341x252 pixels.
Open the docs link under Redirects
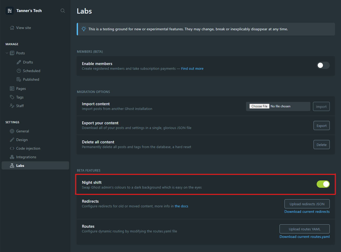tap(181, 206)
